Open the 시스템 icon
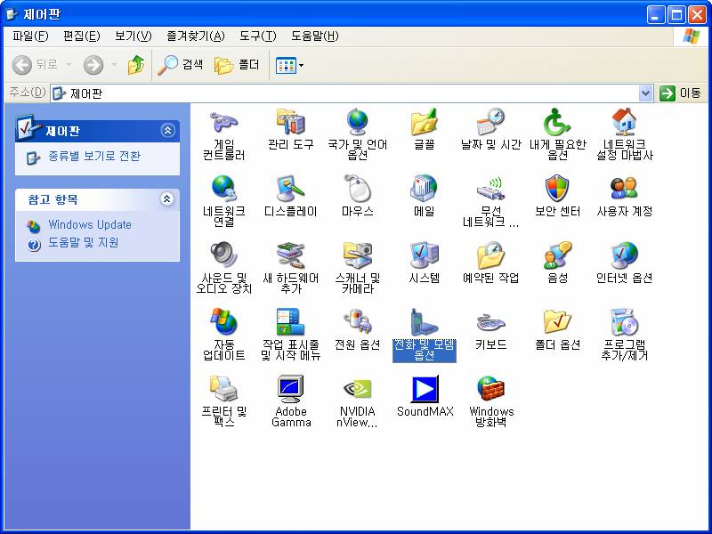712x534 pixels. coord(424,255)
